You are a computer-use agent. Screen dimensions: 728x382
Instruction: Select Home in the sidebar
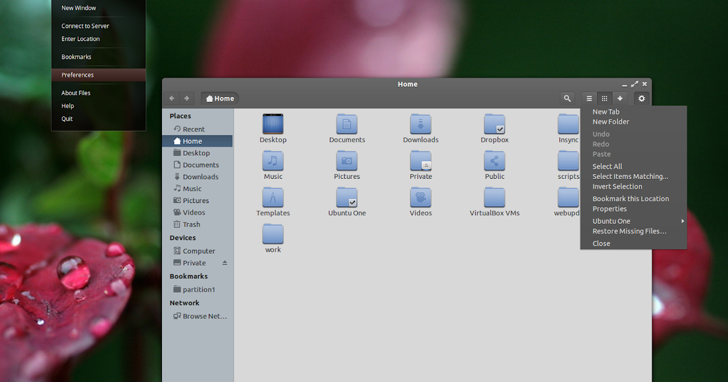click(198, 141)
